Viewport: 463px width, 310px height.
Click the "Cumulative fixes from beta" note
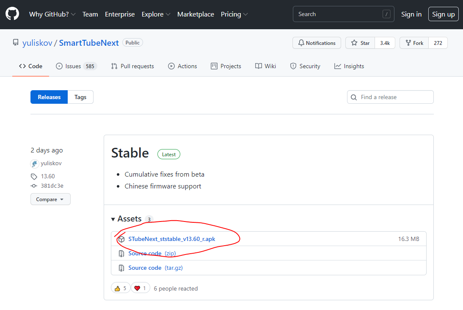point(165,174)
